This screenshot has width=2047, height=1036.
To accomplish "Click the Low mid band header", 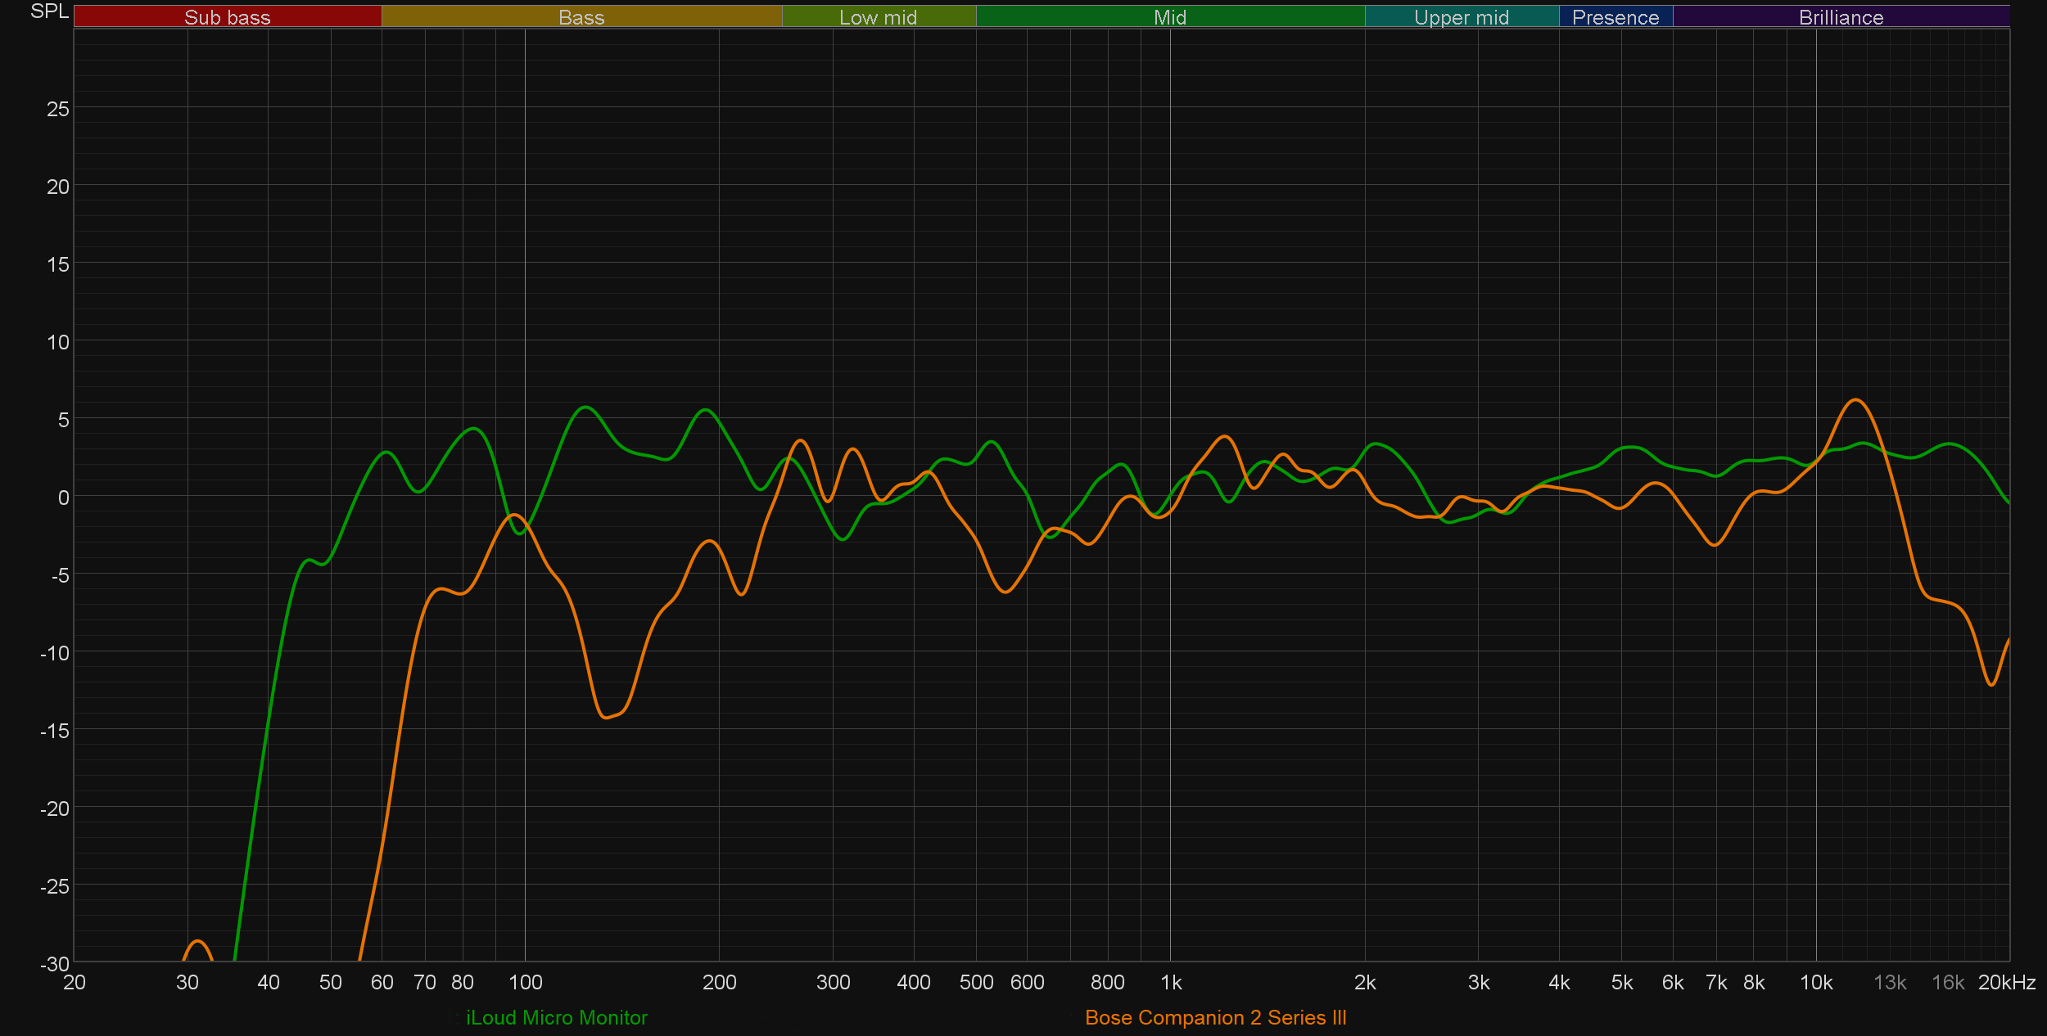I will tap(878, 17).
